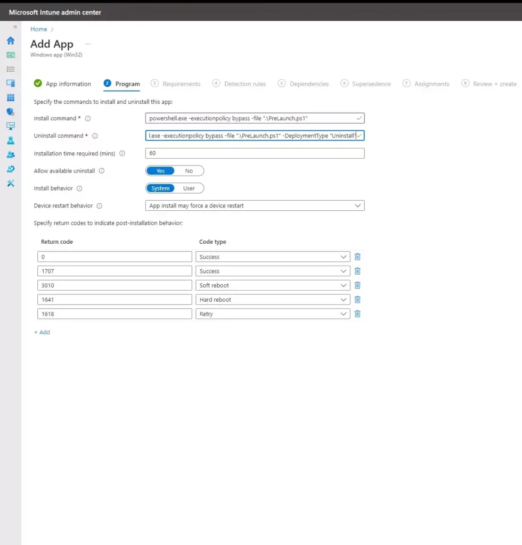
Task: Focus the Uninstall command field
Action: pyautogui.click(x=255, y=136)
